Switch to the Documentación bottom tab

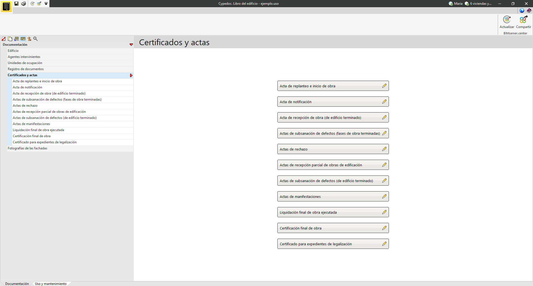[x=17, y=284]
